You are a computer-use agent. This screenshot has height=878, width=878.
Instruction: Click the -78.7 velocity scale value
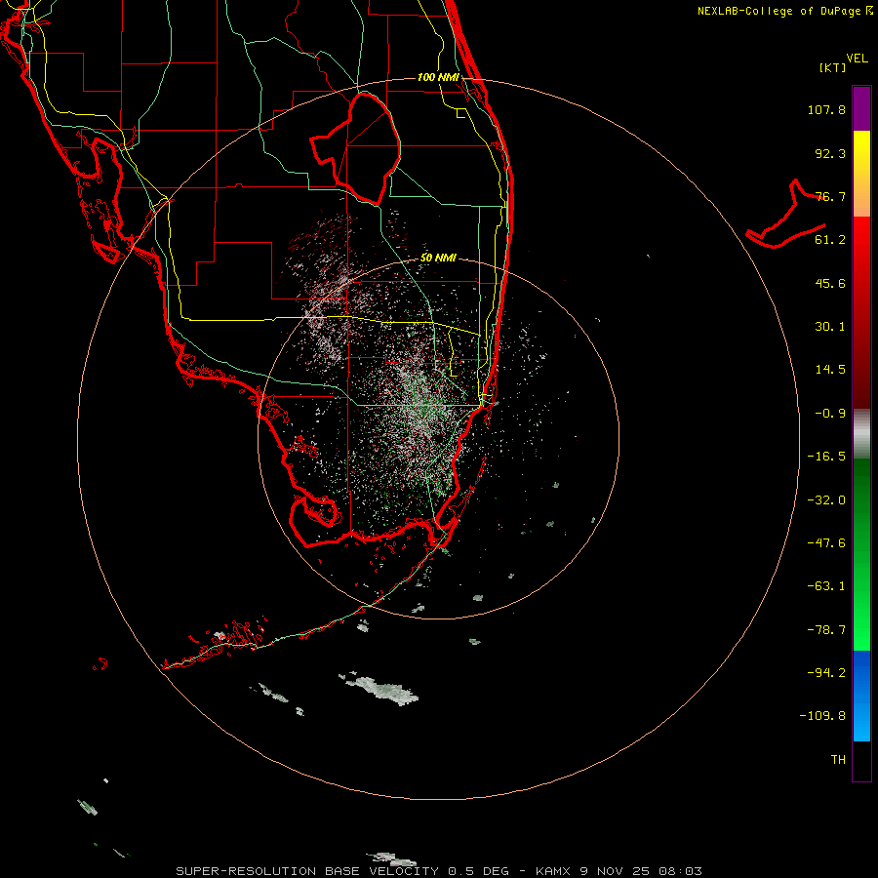826,630
